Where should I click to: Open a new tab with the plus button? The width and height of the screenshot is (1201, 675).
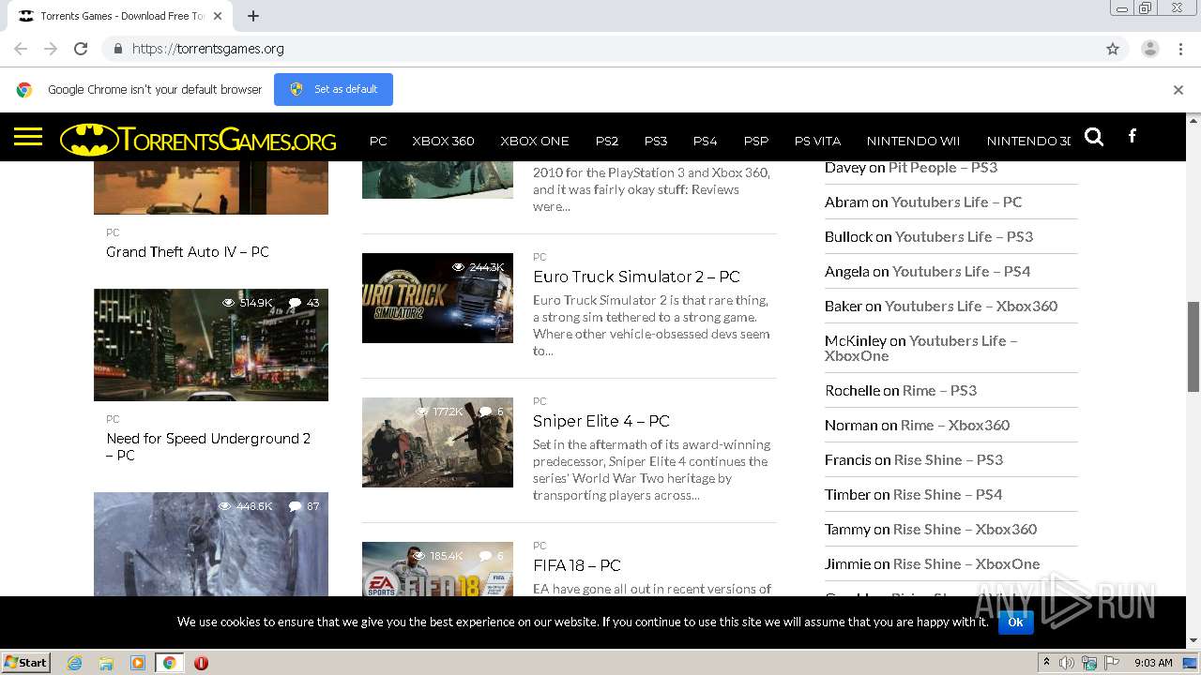click(x=253, y=16)
